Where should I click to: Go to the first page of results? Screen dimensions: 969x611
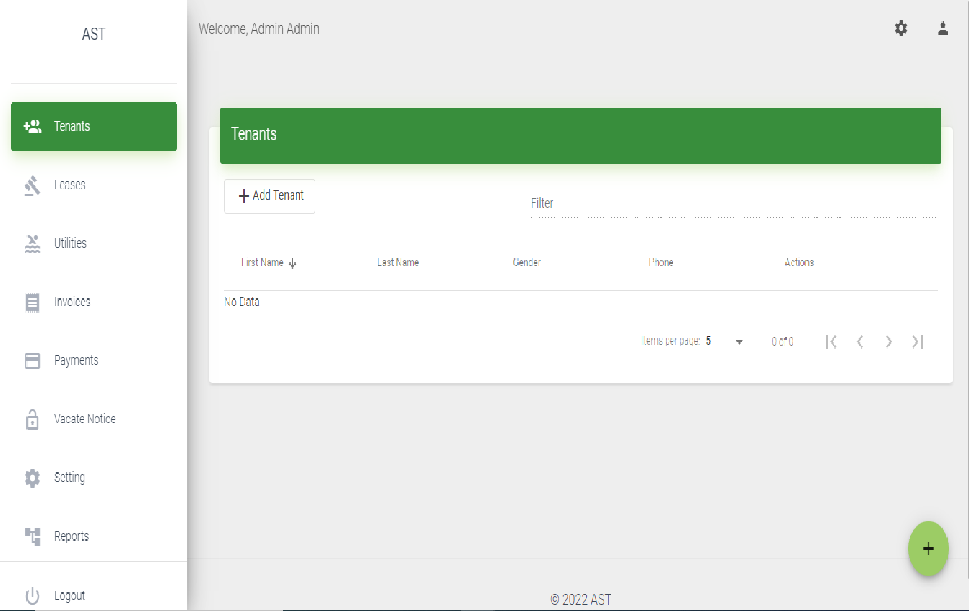(x=830, y=341)
